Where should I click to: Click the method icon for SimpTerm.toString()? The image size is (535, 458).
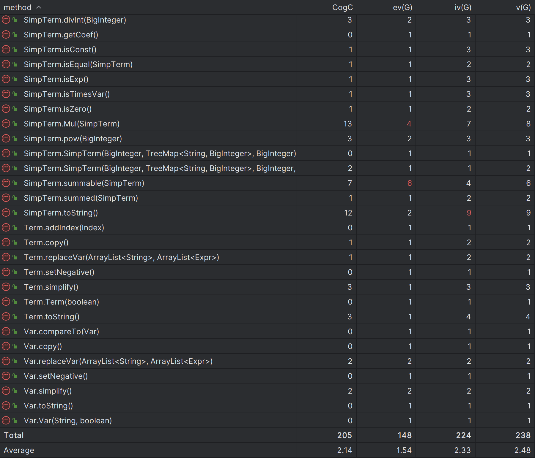(6, 213)
